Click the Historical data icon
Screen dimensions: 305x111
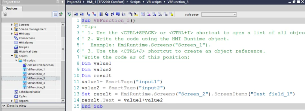click(x=16, y=51)
